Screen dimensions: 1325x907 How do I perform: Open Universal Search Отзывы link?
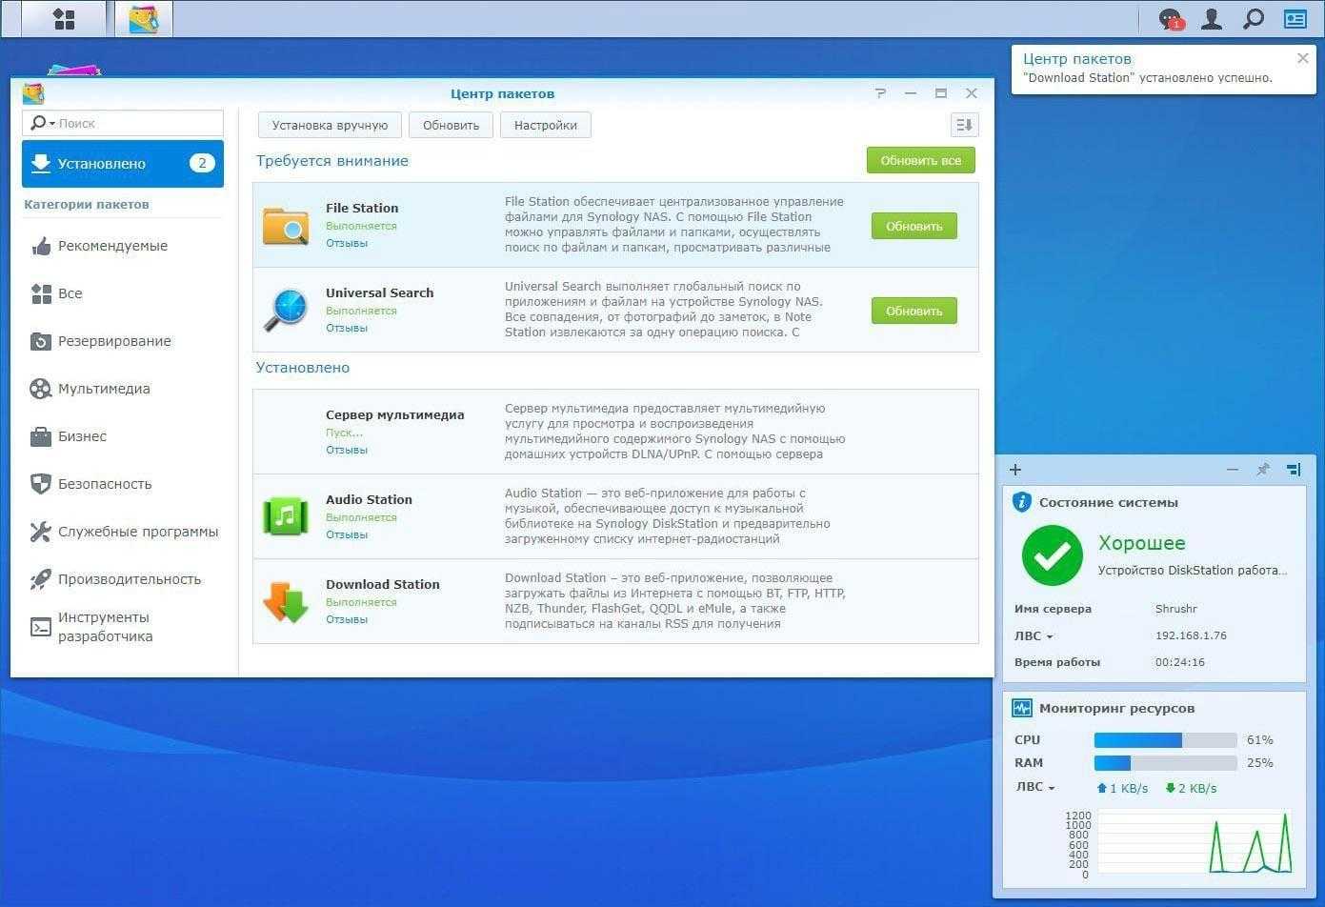pyautogui.click(x=347, y=328)
